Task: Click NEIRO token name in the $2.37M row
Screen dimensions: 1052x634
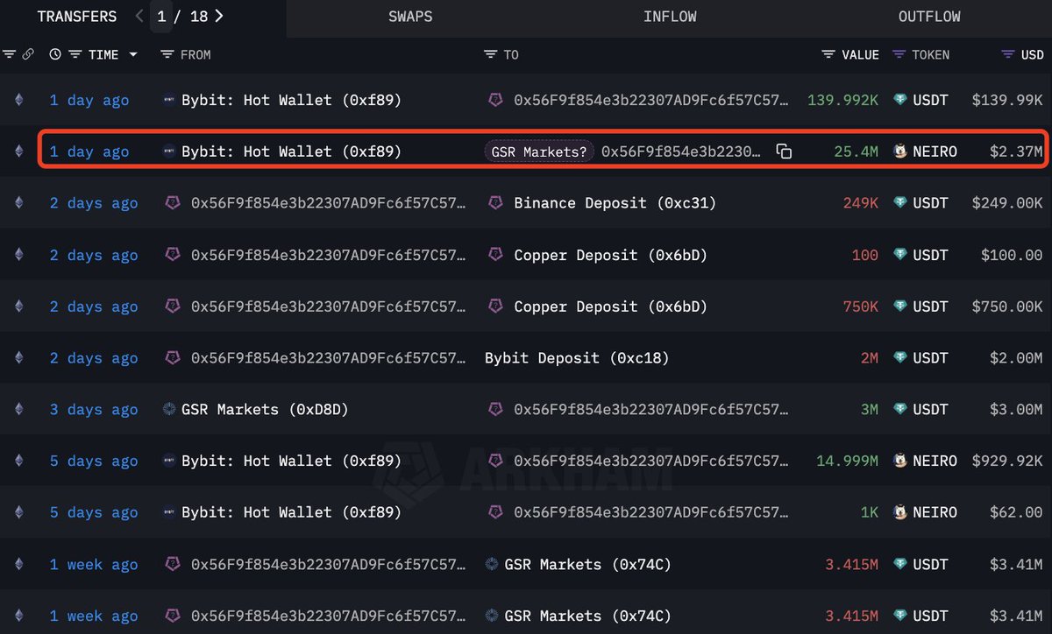Action: click(935, 151)
